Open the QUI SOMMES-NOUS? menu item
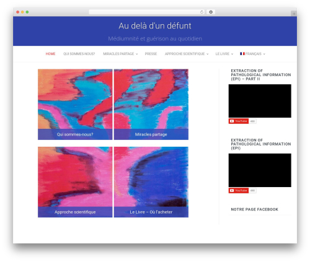This screenshot has height=262, width=310. tap(79, 54)
